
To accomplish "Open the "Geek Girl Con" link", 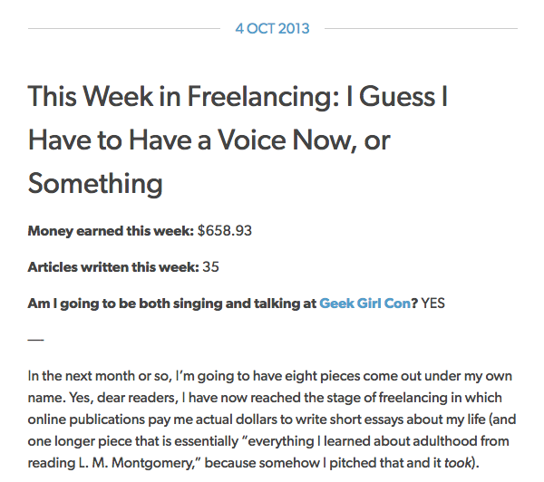I will click(x=364, y=304).
